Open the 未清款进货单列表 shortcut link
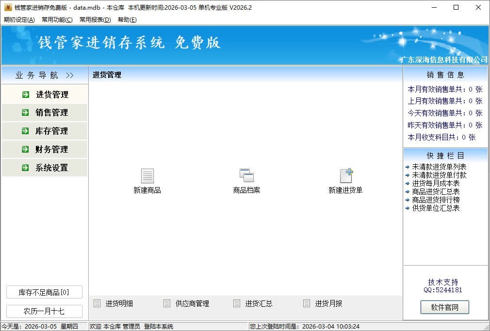This screenshot has height=331, width=490. [x=439, y=167]
